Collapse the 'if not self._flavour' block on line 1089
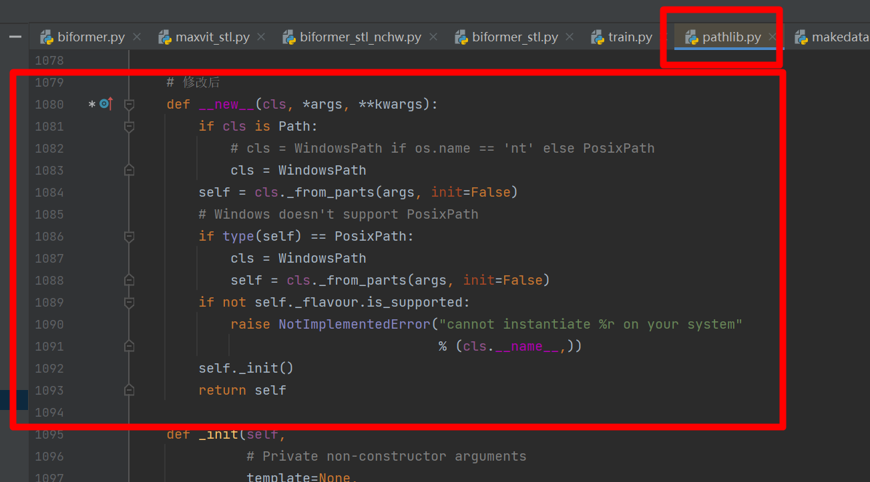Viewport: 870px width, 482px height. [130, 303]
